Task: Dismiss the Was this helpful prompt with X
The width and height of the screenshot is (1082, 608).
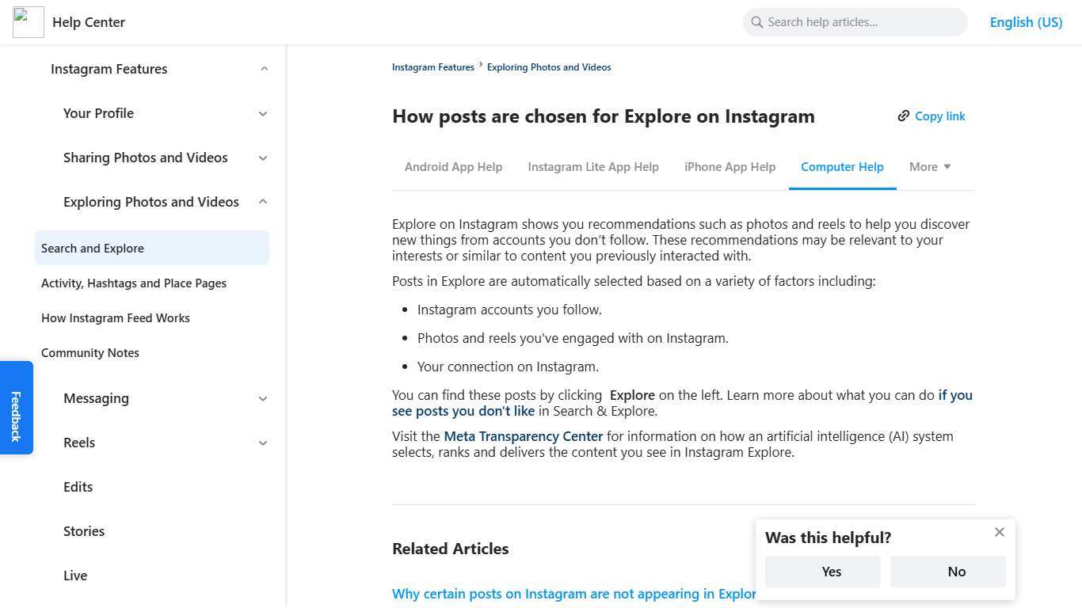Action: (999, 531)
